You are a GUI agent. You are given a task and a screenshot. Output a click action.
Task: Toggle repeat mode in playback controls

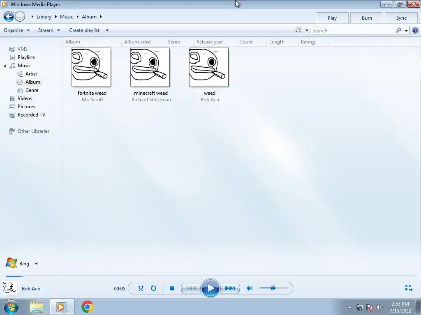click(x=154, y=288)
